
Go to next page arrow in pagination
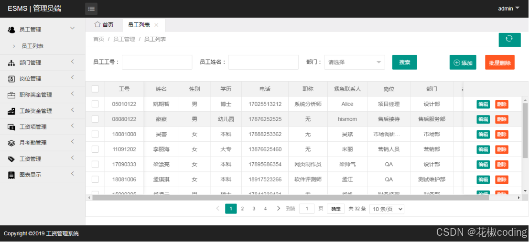tap(278, 208)
